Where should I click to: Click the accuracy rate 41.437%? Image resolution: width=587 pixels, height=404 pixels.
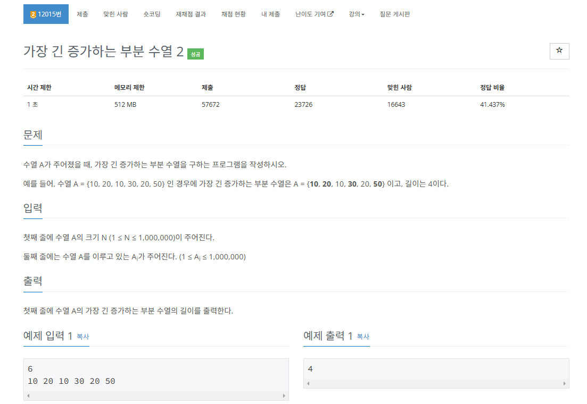click(x=492, y=105)
